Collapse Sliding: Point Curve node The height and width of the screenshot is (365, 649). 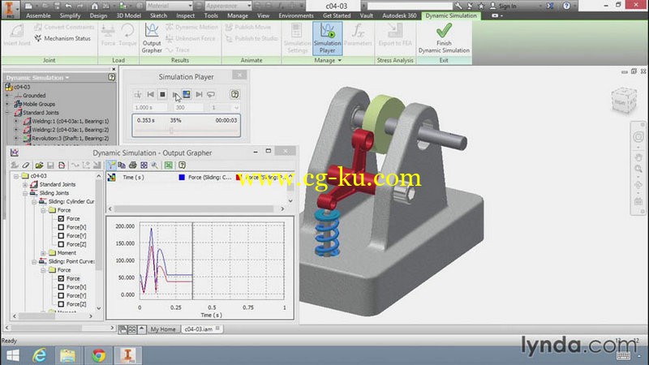[34, 261]
